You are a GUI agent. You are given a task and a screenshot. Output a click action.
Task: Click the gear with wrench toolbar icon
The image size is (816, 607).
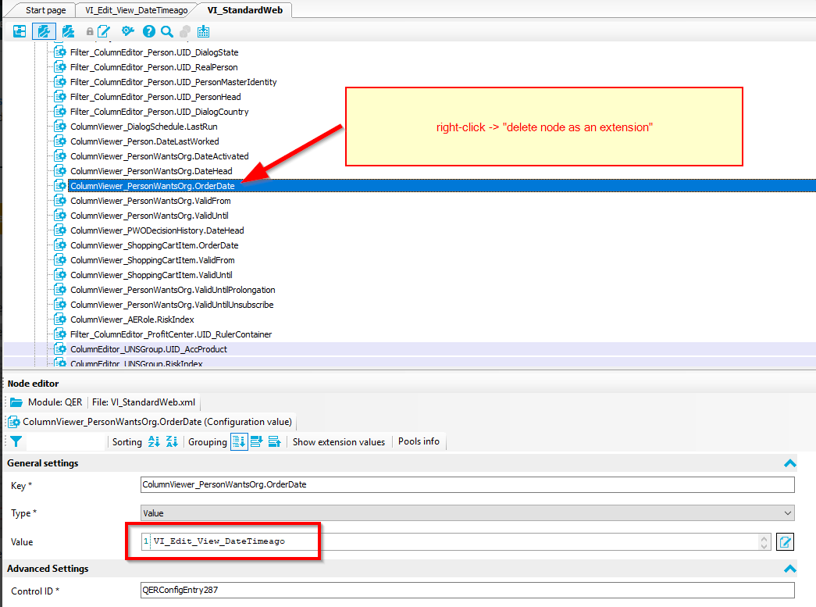click(128, 31)
